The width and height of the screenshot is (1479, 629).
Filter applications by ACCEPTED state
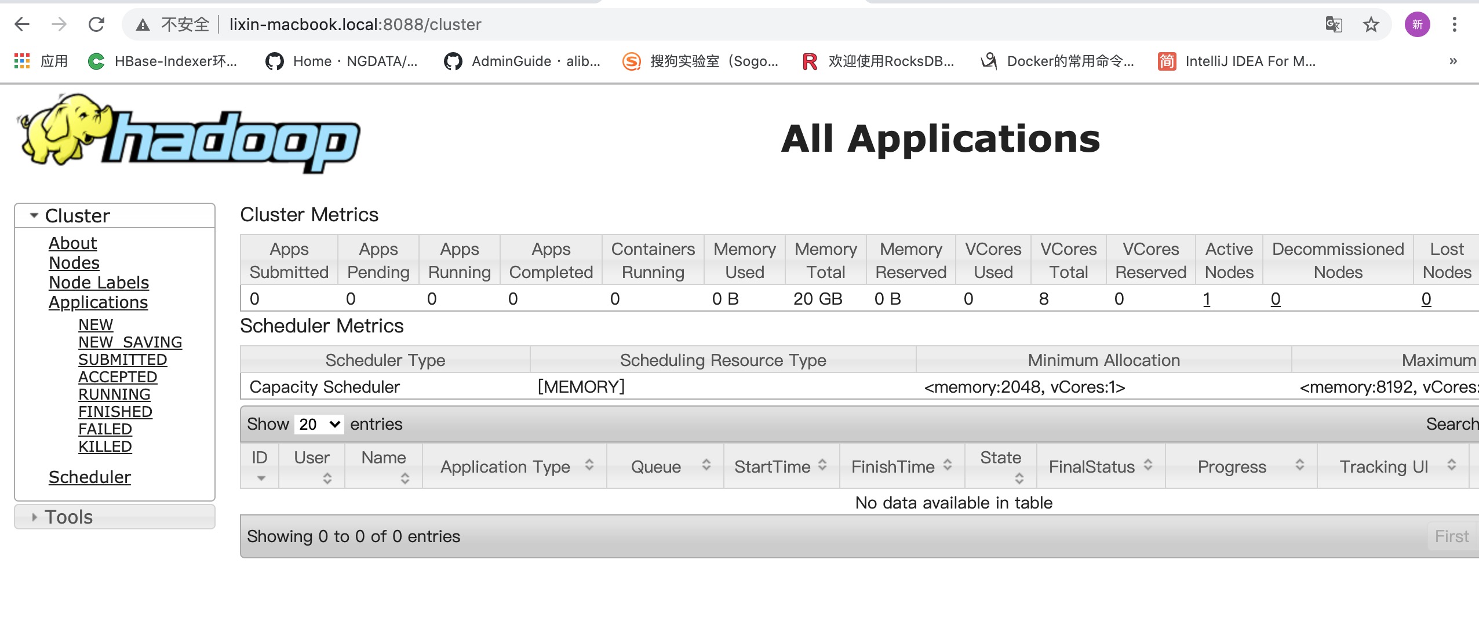click(118, 377)
